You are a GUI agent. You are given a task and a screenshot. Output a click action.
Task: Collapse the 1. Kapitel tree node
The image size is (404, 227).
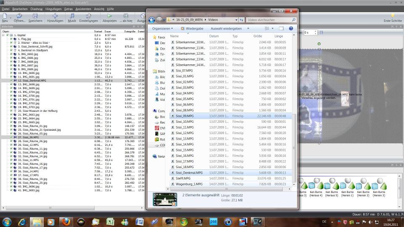(3, 35)
